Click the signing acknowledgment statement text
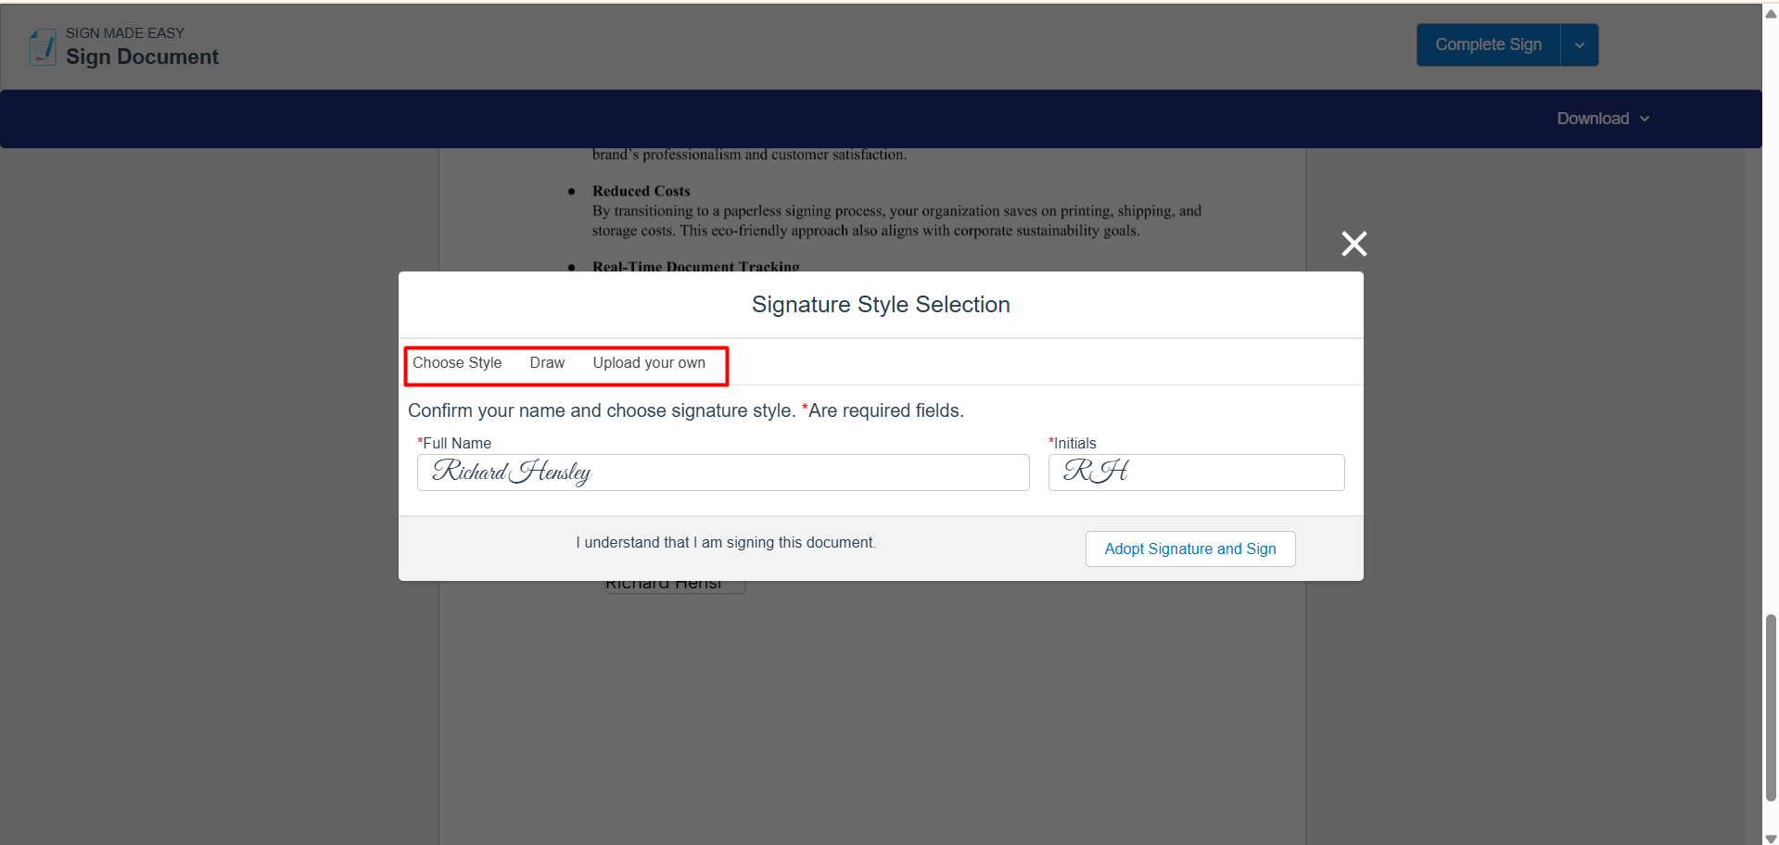The width and height of the screenshot is (1779, 845). tap(726, 543)
